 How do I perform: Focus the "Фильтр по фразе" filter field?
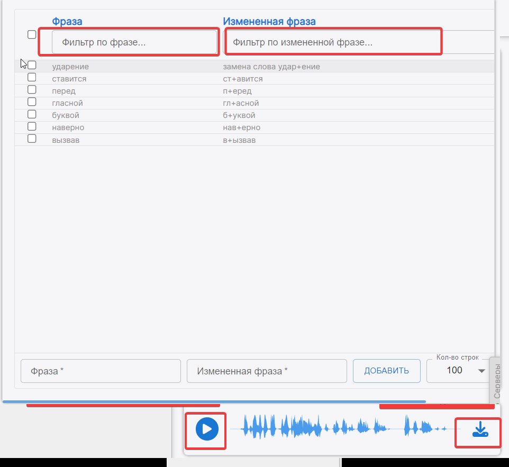134,42
